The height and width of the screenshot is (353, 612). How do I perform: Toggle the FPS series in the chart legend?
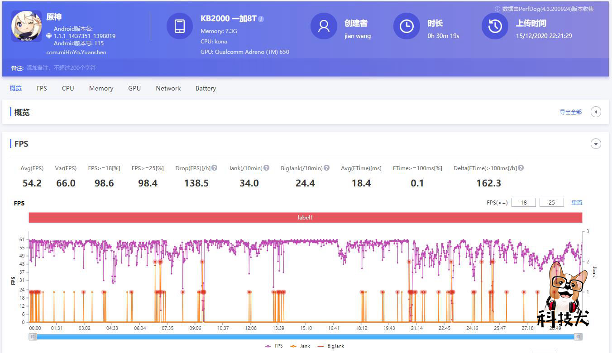(274, 346)
